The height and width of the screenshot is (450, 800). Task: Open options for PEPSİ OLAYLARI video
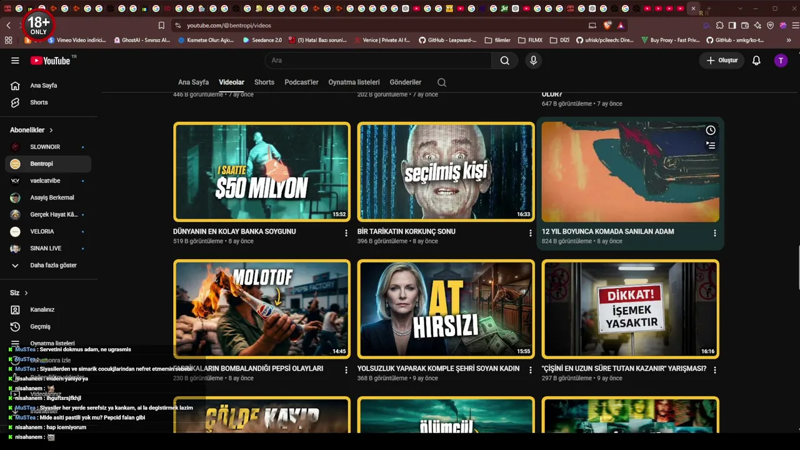[x=346, y=370]
